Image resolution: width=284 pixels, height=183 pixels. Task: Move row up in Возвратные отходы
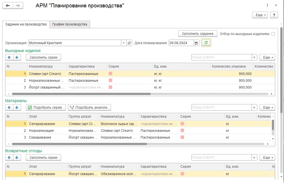(9, 158)
